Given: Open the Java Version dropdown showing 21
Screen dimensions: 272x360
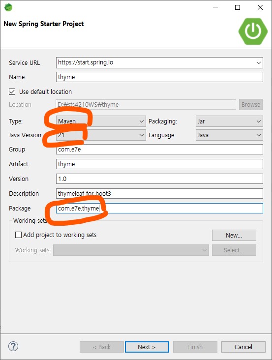Looking at the screenshot, I should (101, 135).
